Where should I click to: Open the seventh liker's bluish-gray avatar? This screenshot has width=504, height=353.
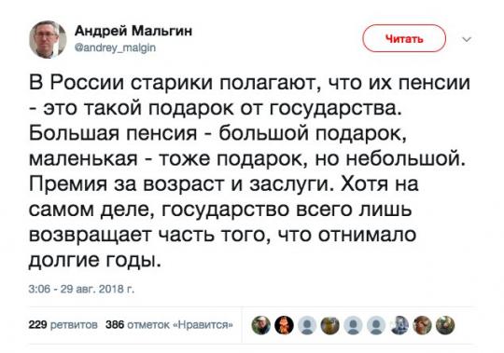pyautogui.click(x=399, y=325)
